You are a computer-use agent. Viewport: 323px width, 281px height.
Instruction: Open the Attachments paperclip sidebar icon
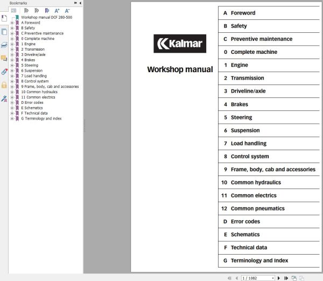(x=4, y=72)
